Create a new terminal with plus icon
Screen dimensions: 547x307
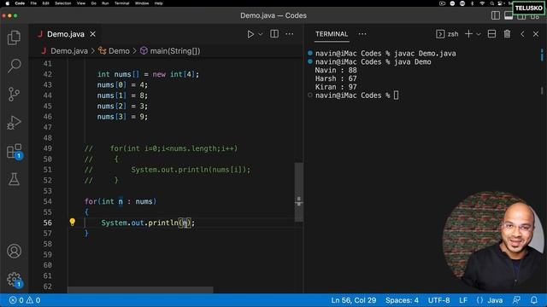coord(469,34)
